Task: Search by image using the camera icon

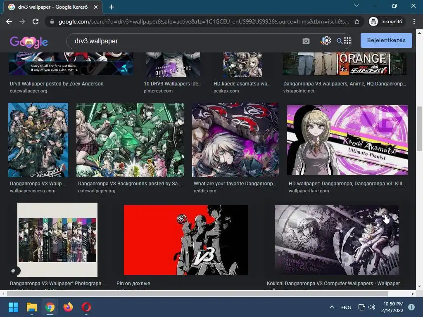Action: (306, 41)
